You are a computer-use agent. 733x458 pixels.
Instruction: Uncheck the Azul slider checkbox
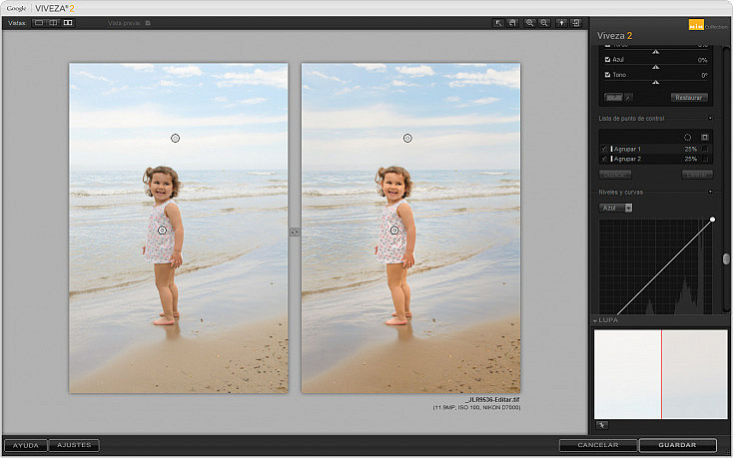[x=607, y=59]
